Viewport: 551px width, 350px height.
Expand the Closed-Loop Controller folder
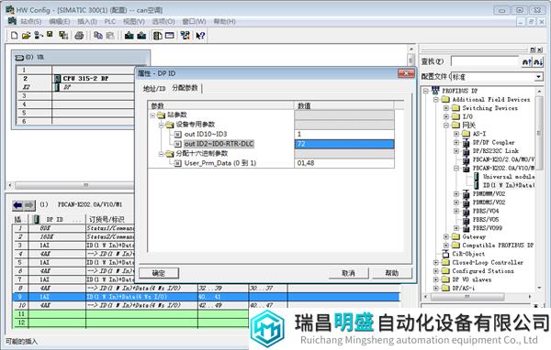coord(436,262)
